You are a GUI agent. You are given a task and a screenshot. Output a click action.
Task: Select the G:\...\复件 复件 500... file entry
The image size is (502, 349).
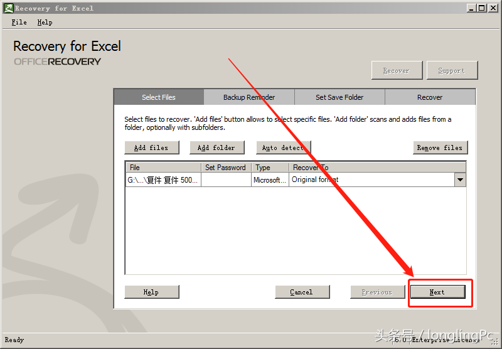pyautogui.click(x=163, y=180)
